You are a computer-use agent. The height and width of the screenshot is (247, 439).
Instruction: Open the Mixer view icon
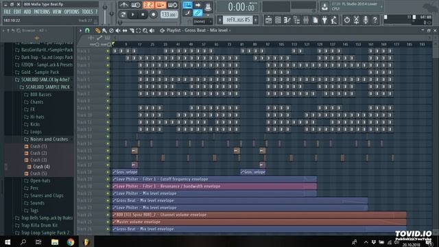306,20
